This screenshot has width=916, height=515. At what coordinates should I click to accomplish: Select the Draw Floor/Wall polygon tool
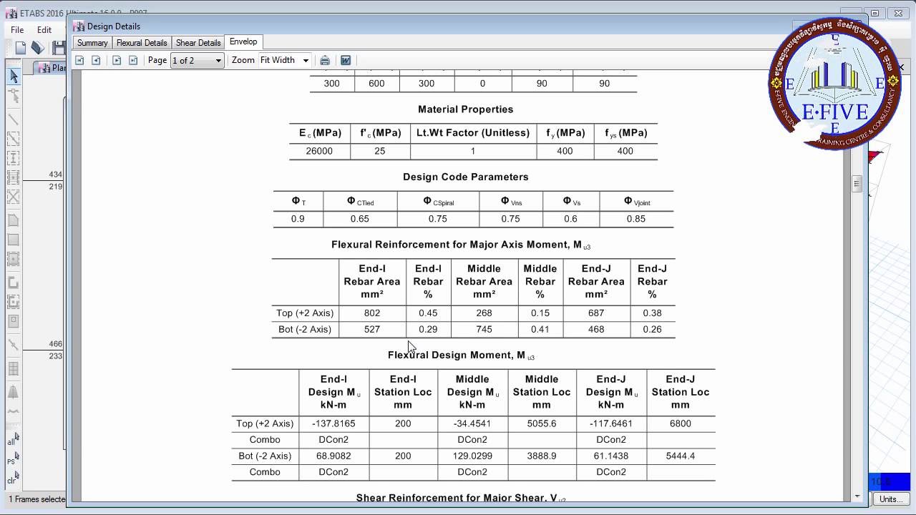[x=14, y=220]
